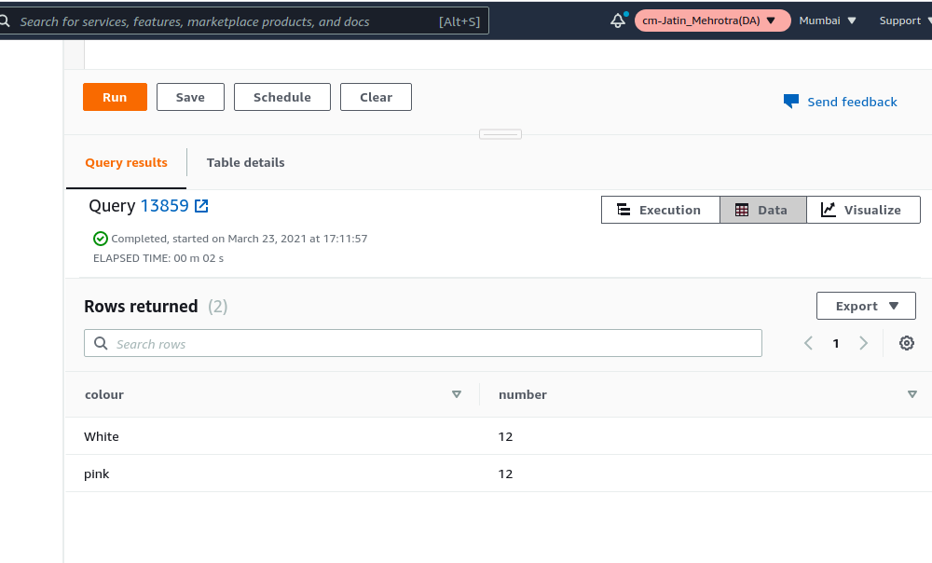Select the pink cell in results

pos(96,474)
